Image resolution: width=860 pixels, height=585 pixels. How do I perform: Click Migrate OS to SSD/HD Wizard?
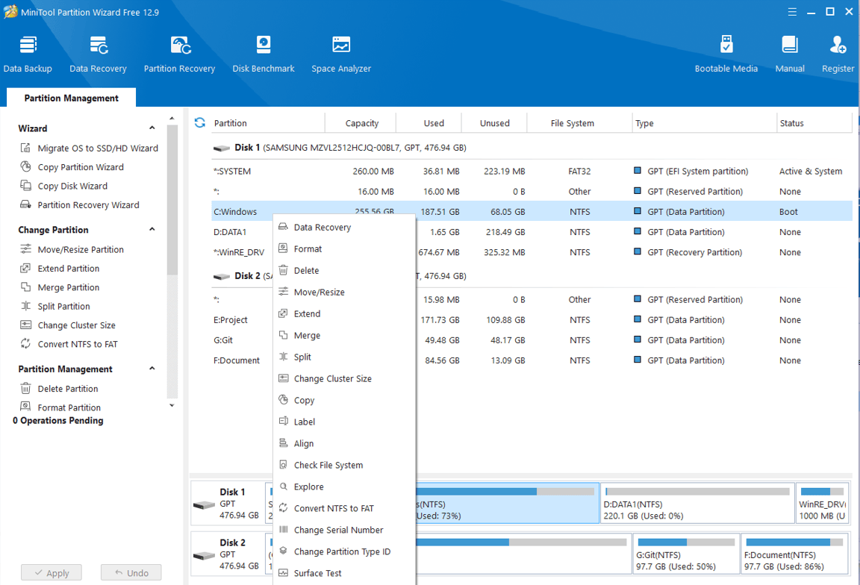pyautogui.click(x=97, y=148)
